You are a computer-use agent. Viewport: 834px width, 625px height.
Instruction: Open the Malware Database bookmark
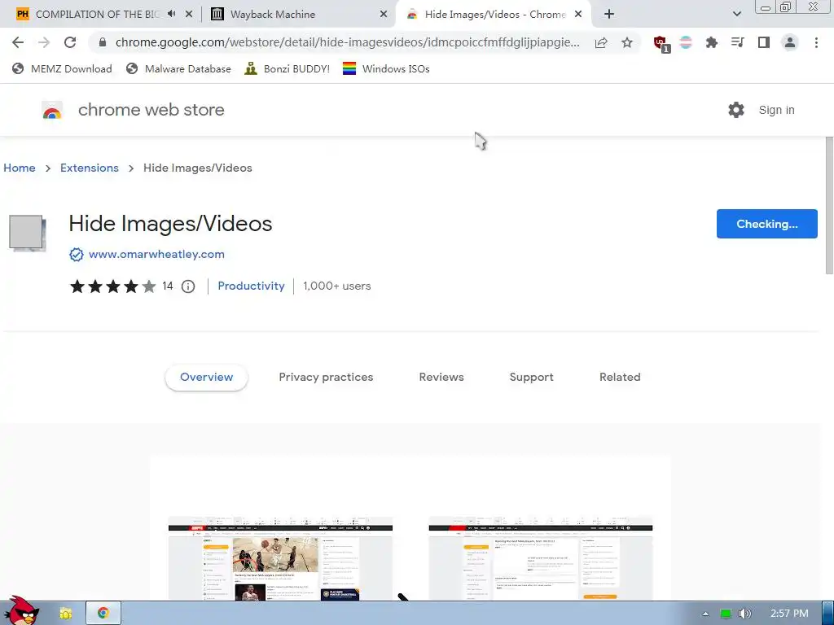click(178, 68)
